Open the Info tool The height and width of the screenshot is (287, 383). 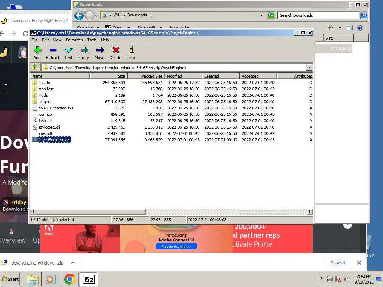[x=131, y=50]
